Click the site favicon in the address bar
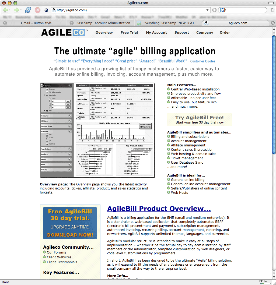The width and height of the screenshot is (276, 285). pos(54,10)
